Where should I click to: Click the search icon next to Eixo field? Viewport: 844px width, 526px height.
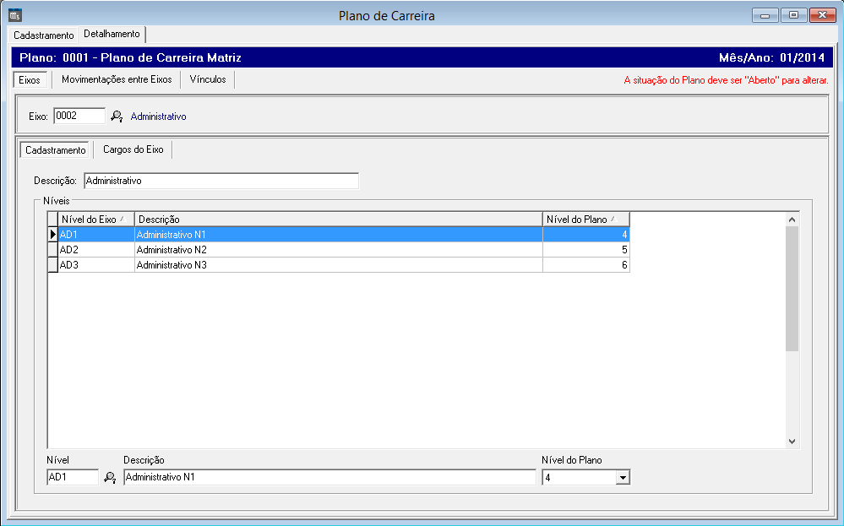click(x=117, y=117)
